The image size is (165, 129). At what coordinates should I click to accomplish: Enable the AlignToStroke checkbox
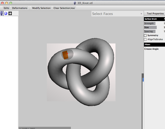point(145,39)
